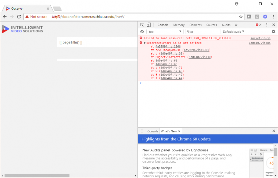Open the 1d0e407.js:61 stack link
278x178 pixels.
tap(166, 60)
